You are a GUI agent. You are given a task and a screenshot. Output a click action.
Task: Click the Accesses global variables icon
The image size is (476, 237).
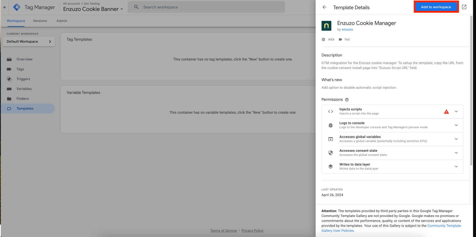331,139
